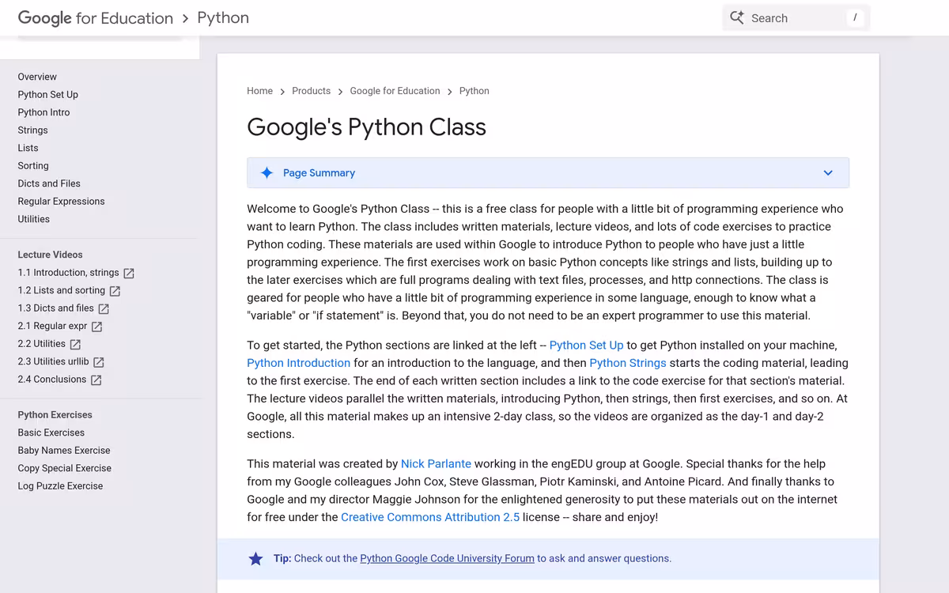Click the search sparkle magnifier icon
The width and height of the screenshot is (949, 593).
737,17
